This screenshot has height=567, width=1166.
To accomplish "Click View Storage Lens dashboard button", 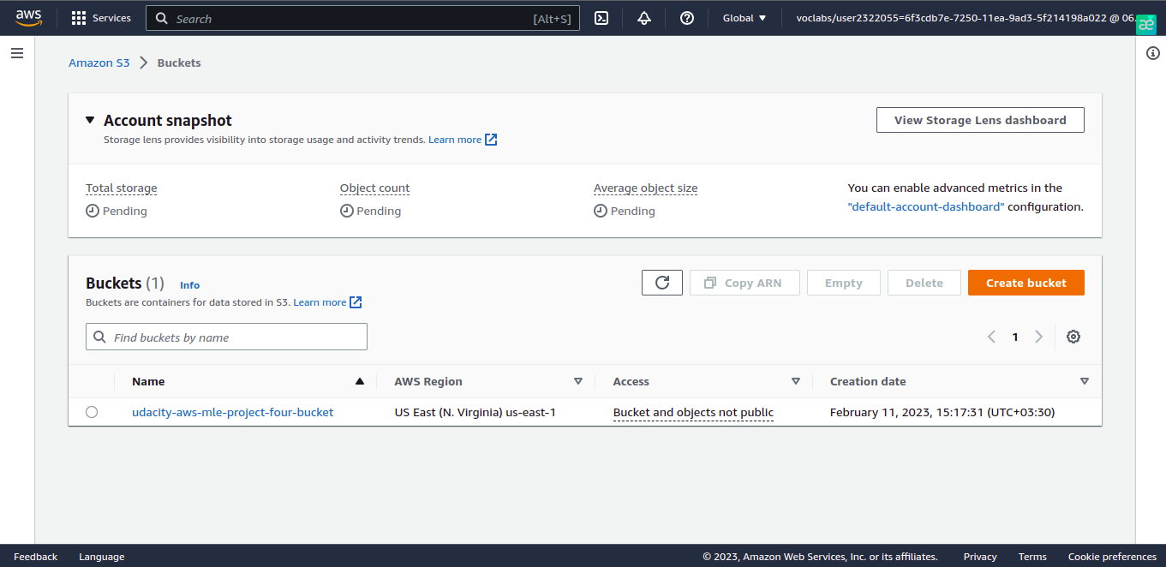I will pyautogui.click(x=980, y=120).
